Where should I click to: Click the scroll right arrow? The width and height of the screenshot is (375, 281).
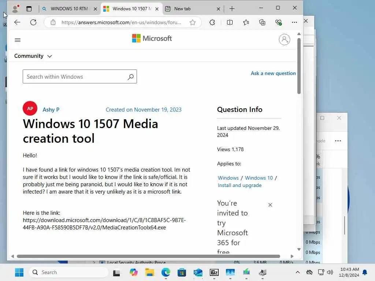pos(292,256)
